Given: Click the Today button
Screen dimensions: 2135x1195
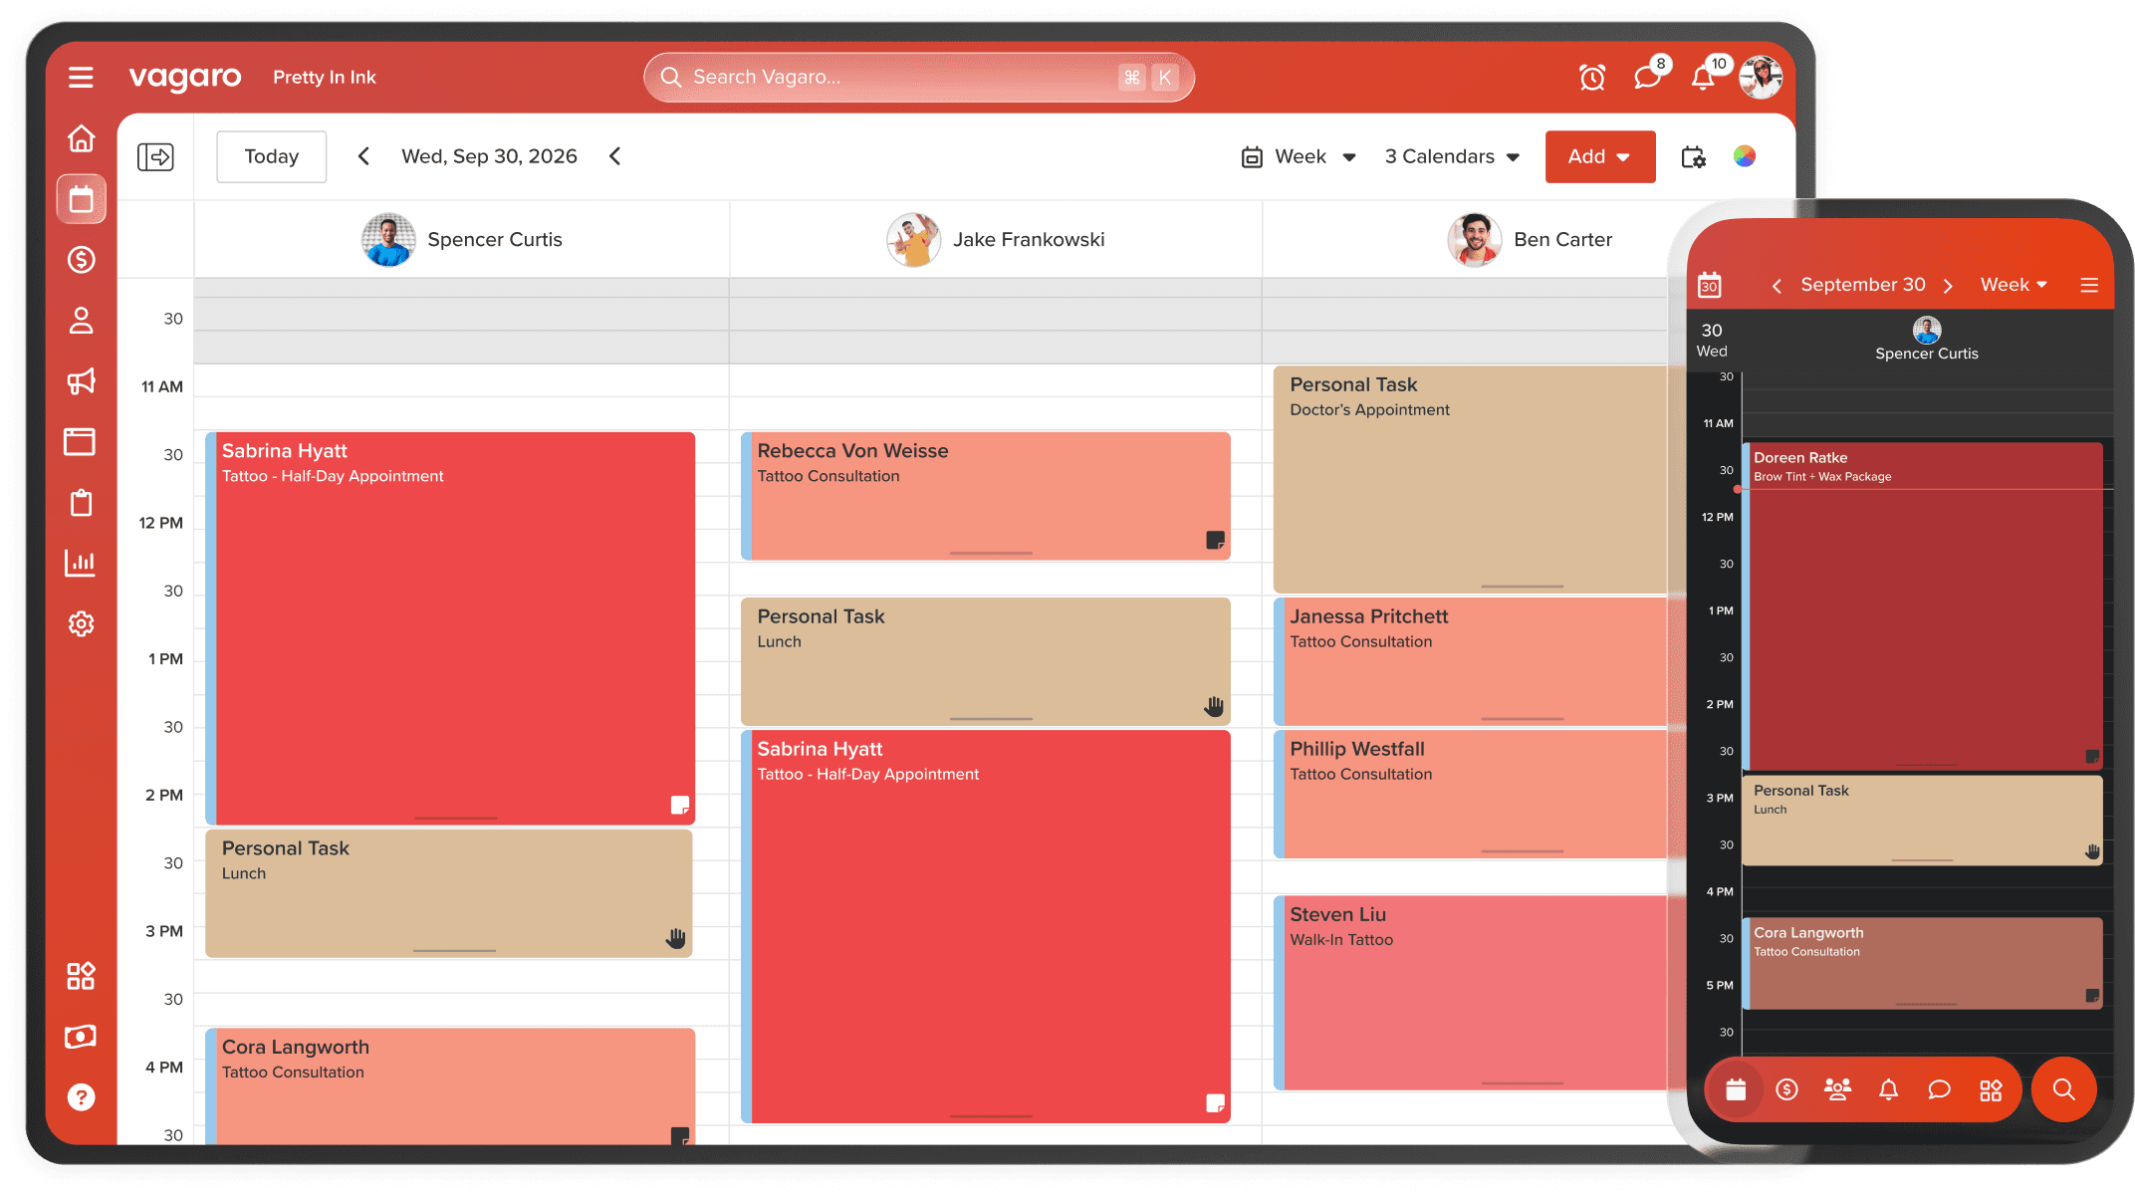Looking at the screenshot, I should click(272, 157).
